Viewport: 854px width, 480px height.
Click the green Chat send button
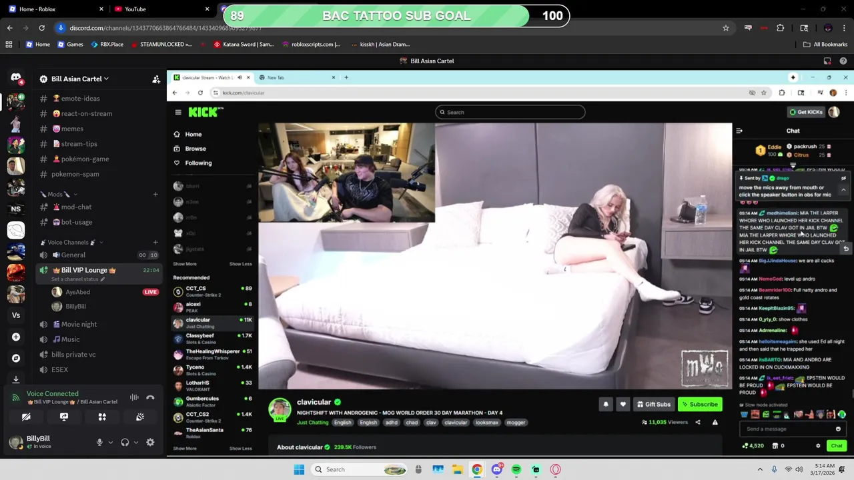(837, 445)
